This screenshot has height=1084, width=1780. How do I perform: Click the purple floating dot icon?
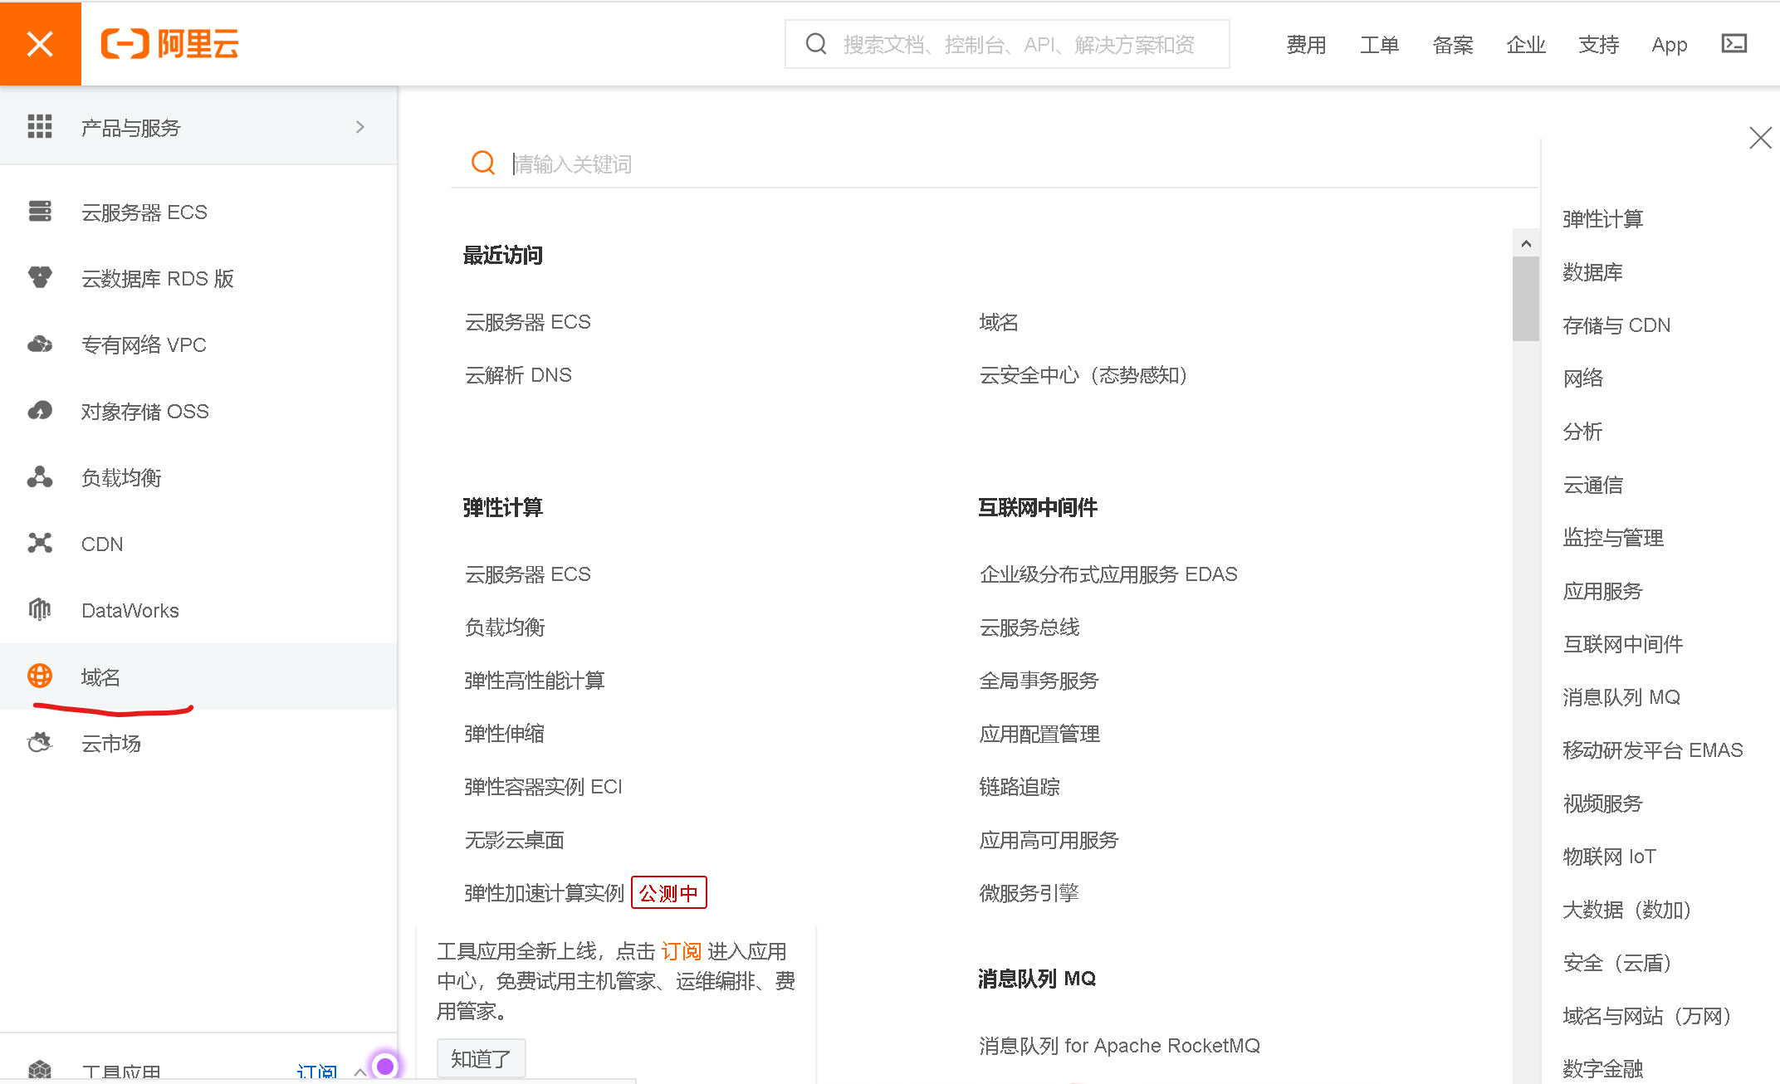[x=385, y=1066]
